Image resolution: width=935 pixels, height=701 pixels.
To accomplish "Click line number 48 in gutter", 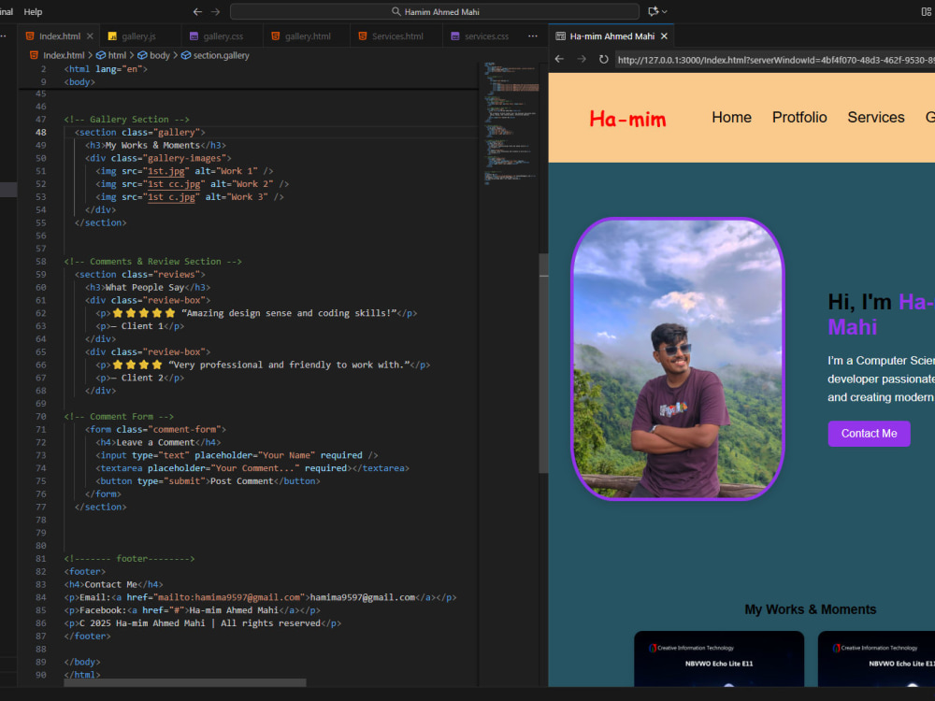I will pyautogui.click(x=40, y=133).
